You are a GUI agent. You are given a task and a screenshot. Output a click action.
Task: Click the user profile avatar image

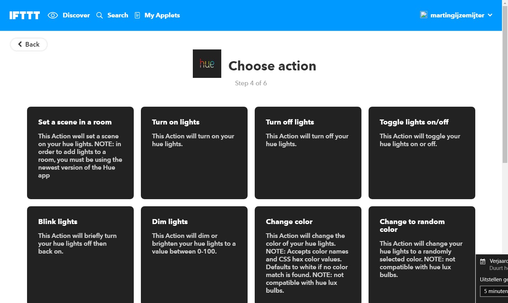coord(424,15)
